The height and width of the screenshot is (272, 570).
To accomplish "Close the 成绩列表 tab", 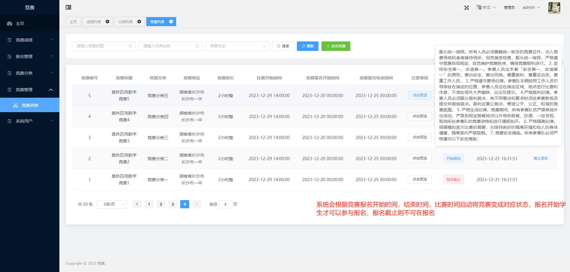I will (107, 22).
